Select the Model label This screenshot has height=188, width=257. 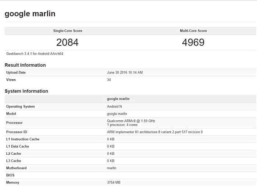(x=11, y=113)
